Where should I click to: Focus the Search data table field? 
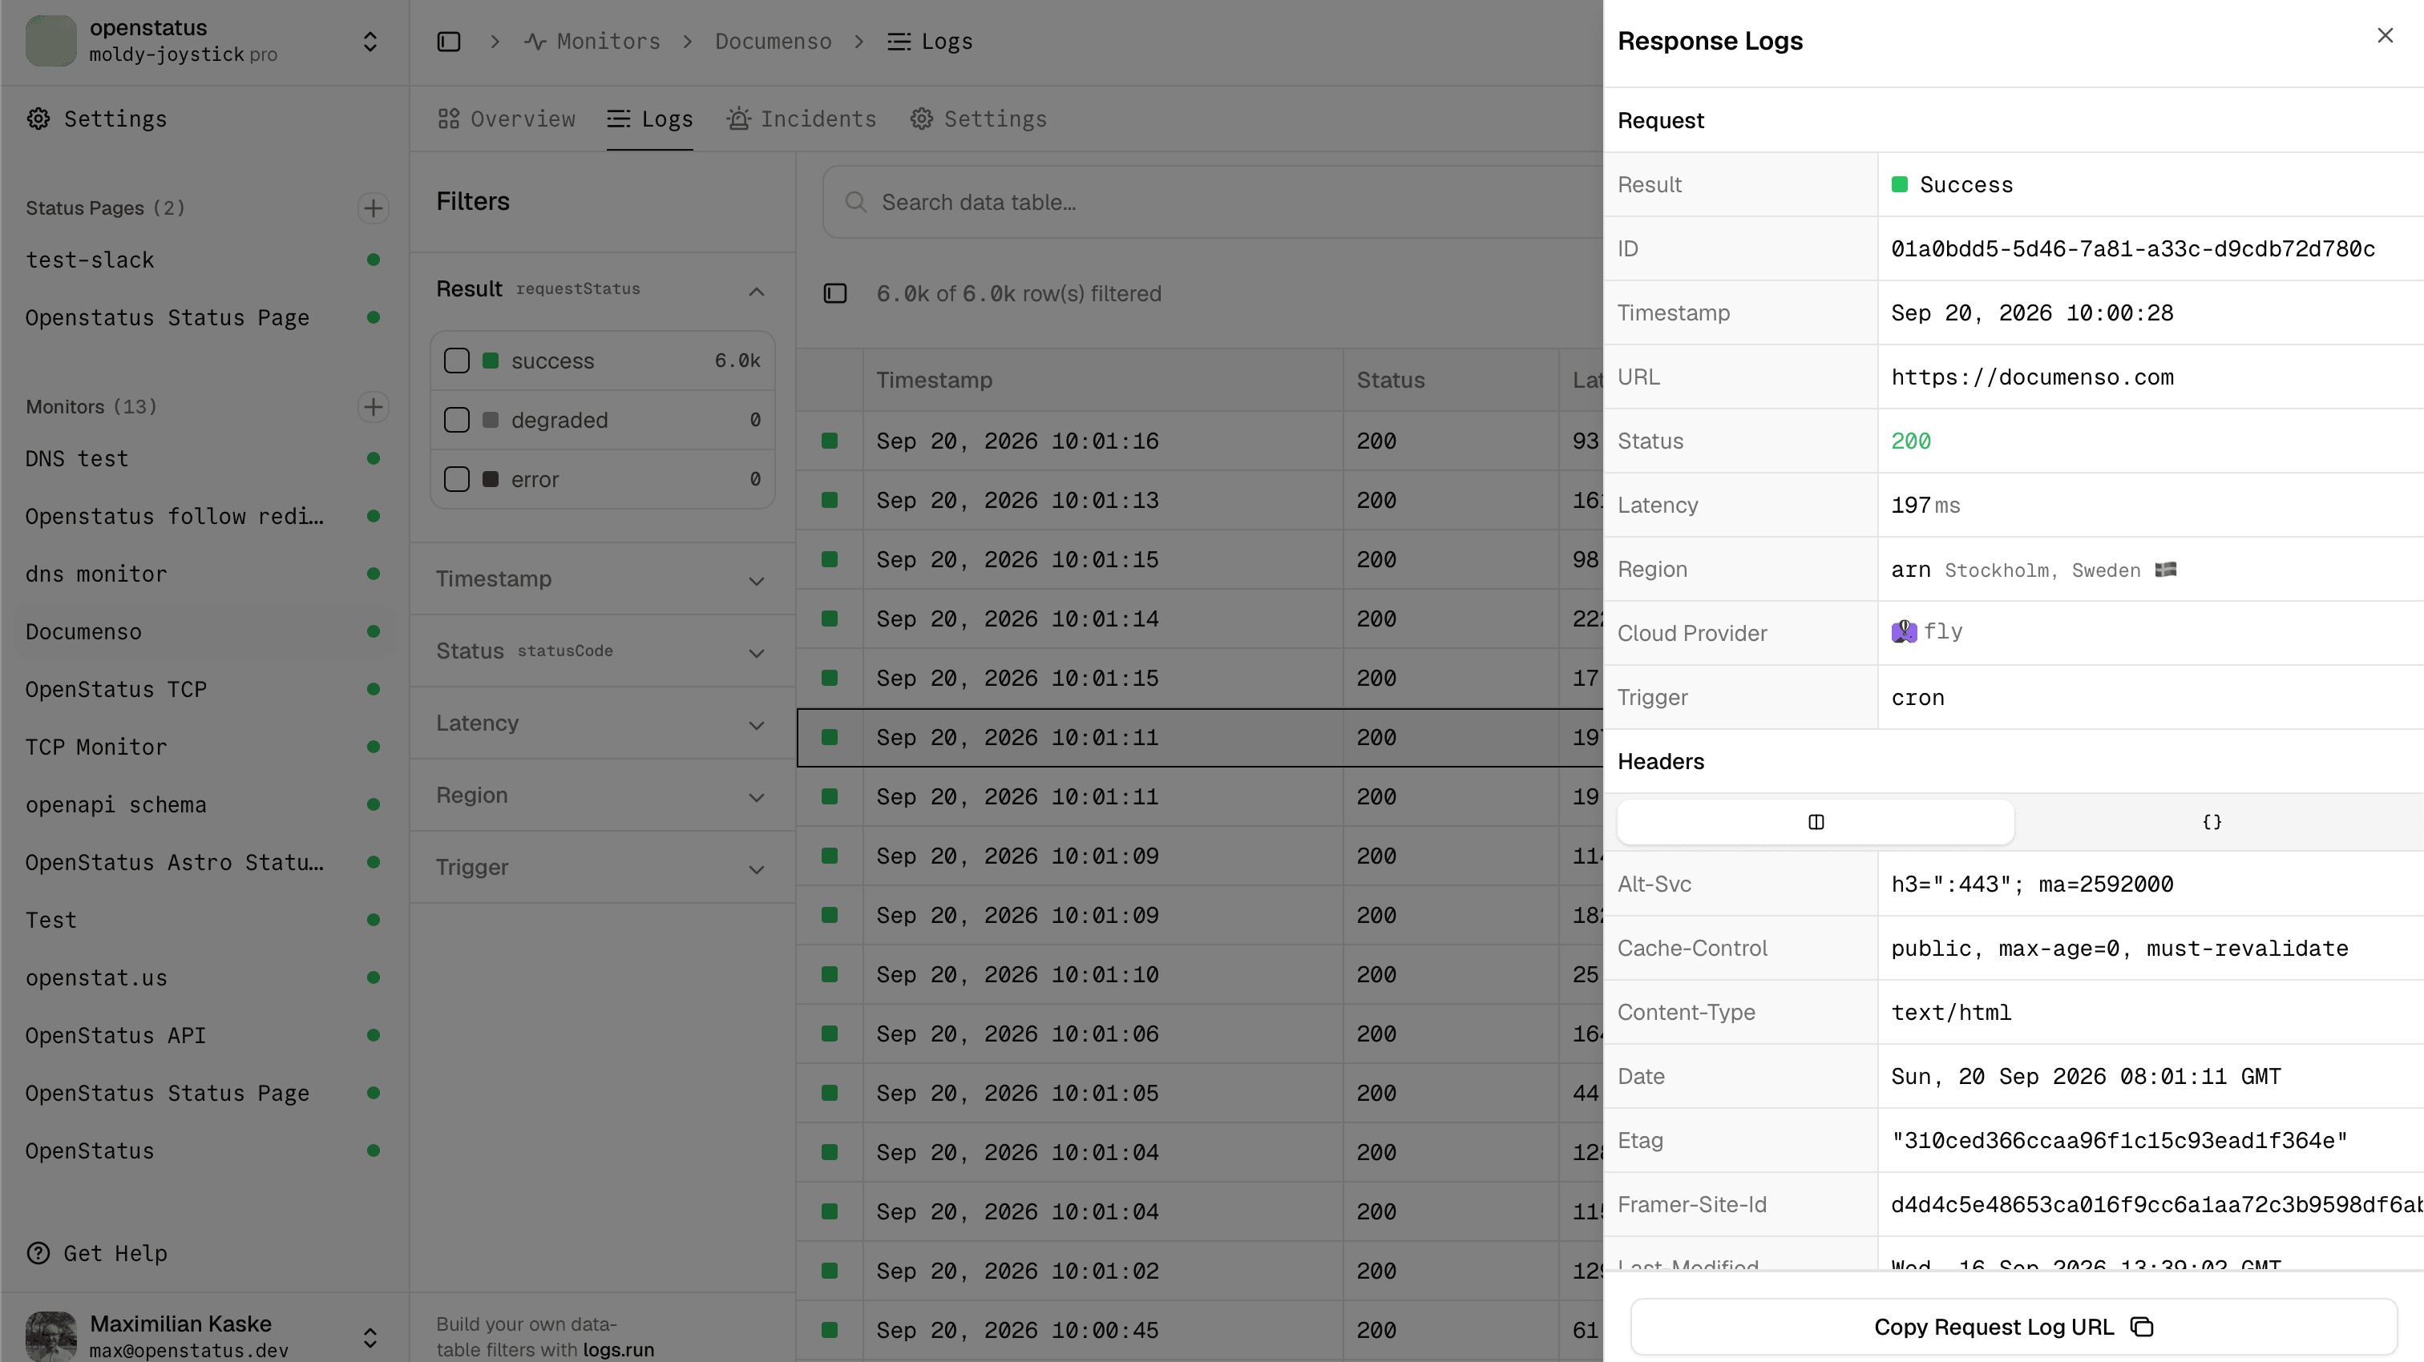pos(1214,202)
